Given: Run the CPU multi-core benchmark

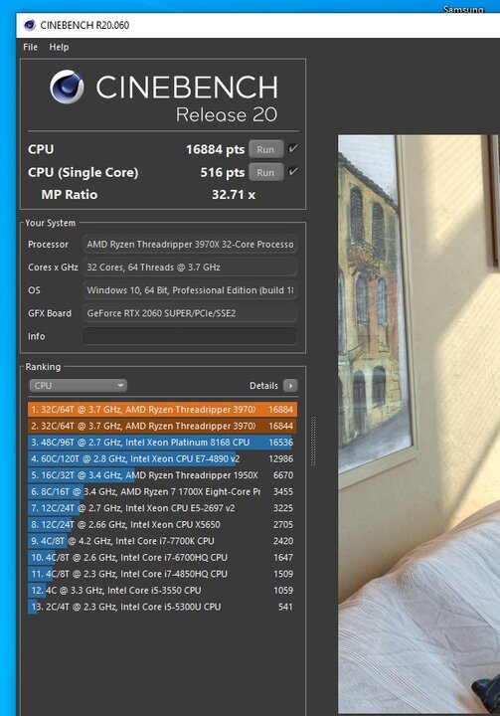Looking at the screenshot, I should (265, 149).
